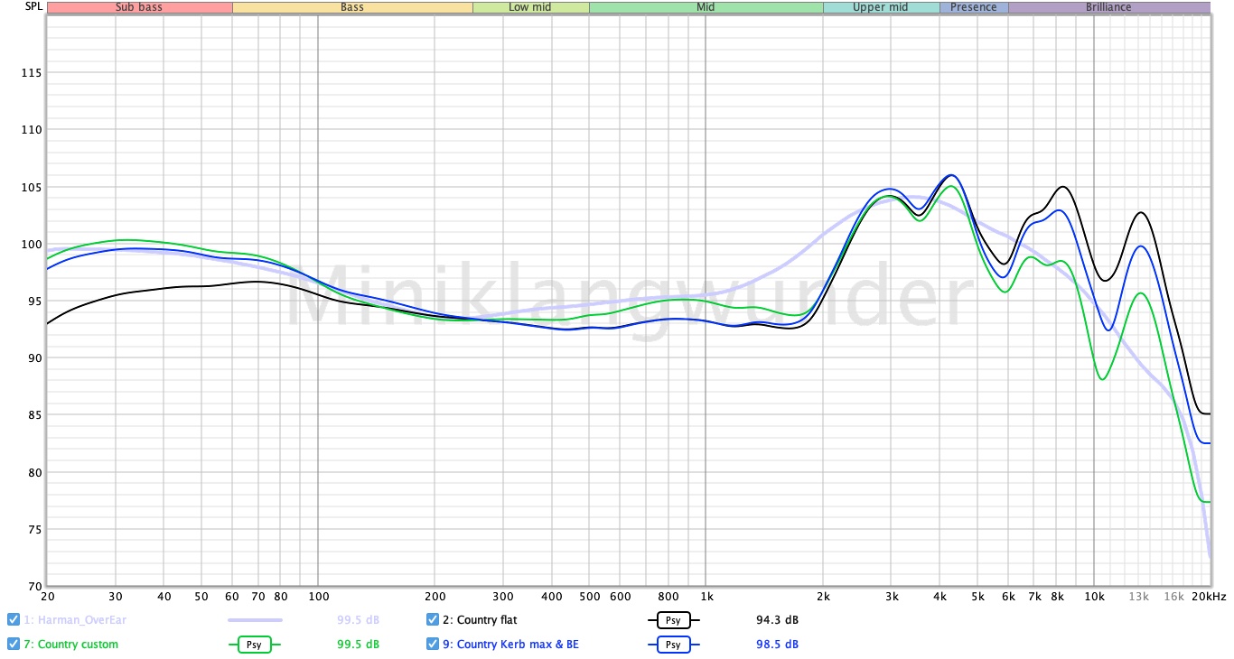Toggle the Country flat trace checkbox
1234x659 pixels.
[433, 619]
